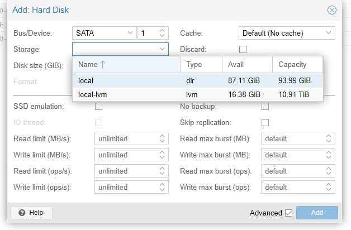Click the Add button
The height and width of the screenshot is (230, 351).
pyautogui.click(x=317, y=213)
